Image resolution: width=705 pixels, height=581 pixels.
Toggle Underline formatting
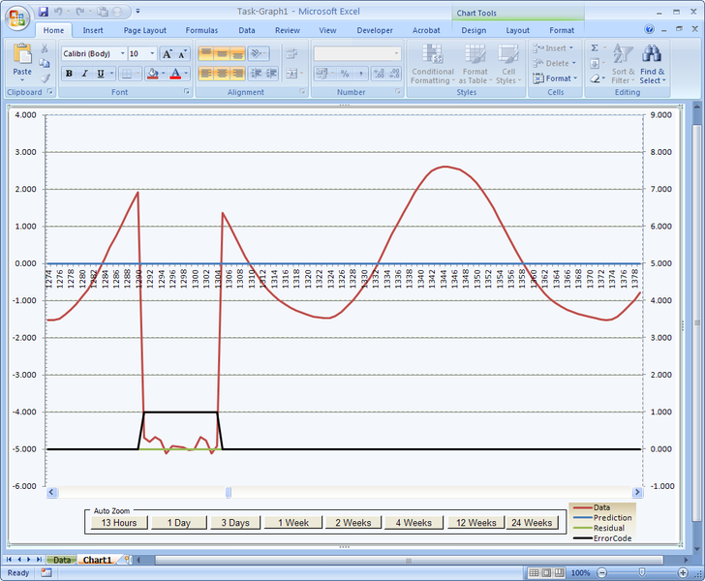pos(101,74)
